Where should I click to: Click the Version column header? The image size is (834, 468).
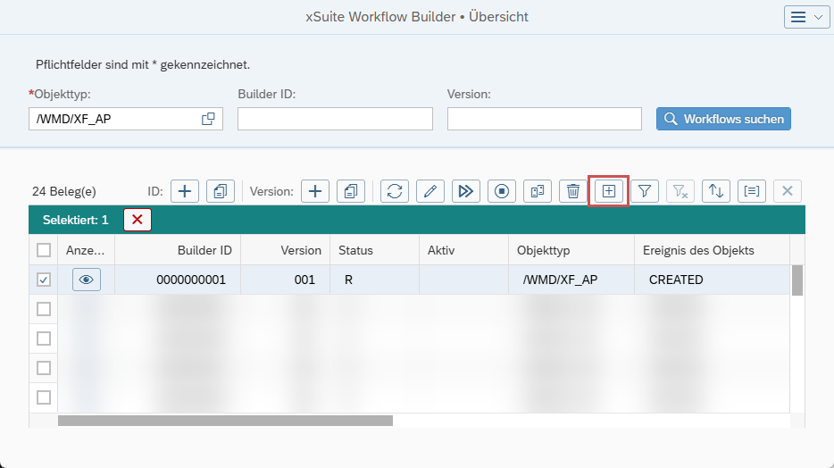click(x=285, y=250)
